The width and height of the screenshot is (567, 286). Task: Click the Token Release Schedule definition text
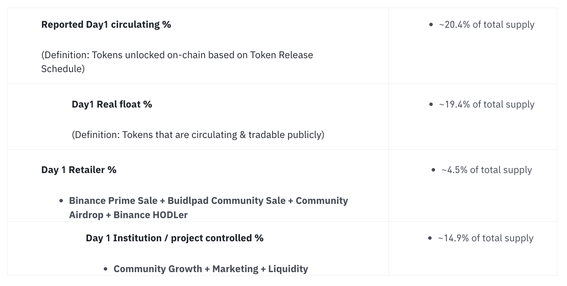click(177, 62)
